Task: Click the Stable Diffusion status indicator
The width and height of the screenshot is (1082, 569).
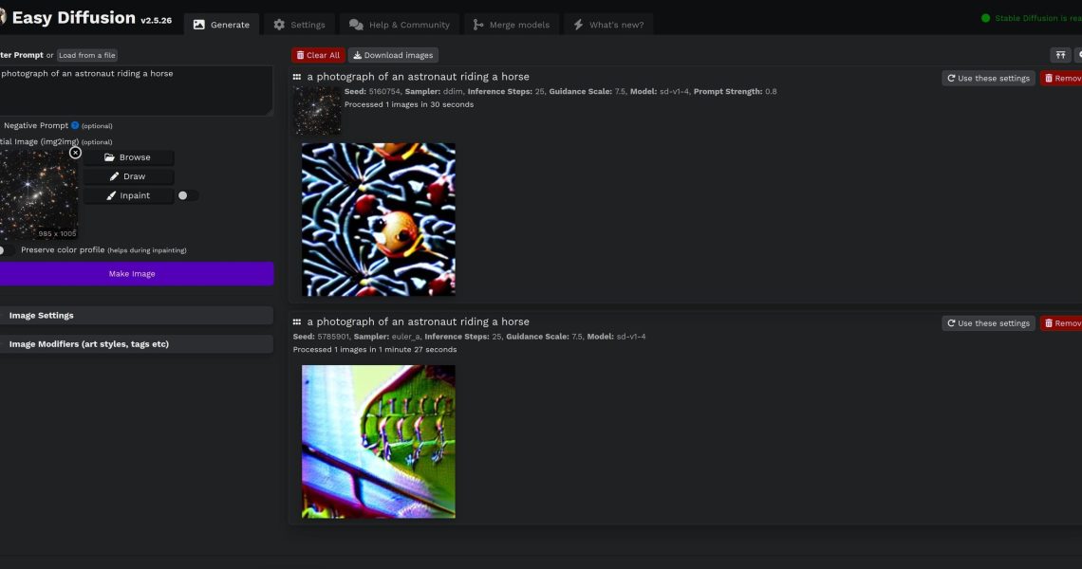Action: click(x=1032, y=18)
